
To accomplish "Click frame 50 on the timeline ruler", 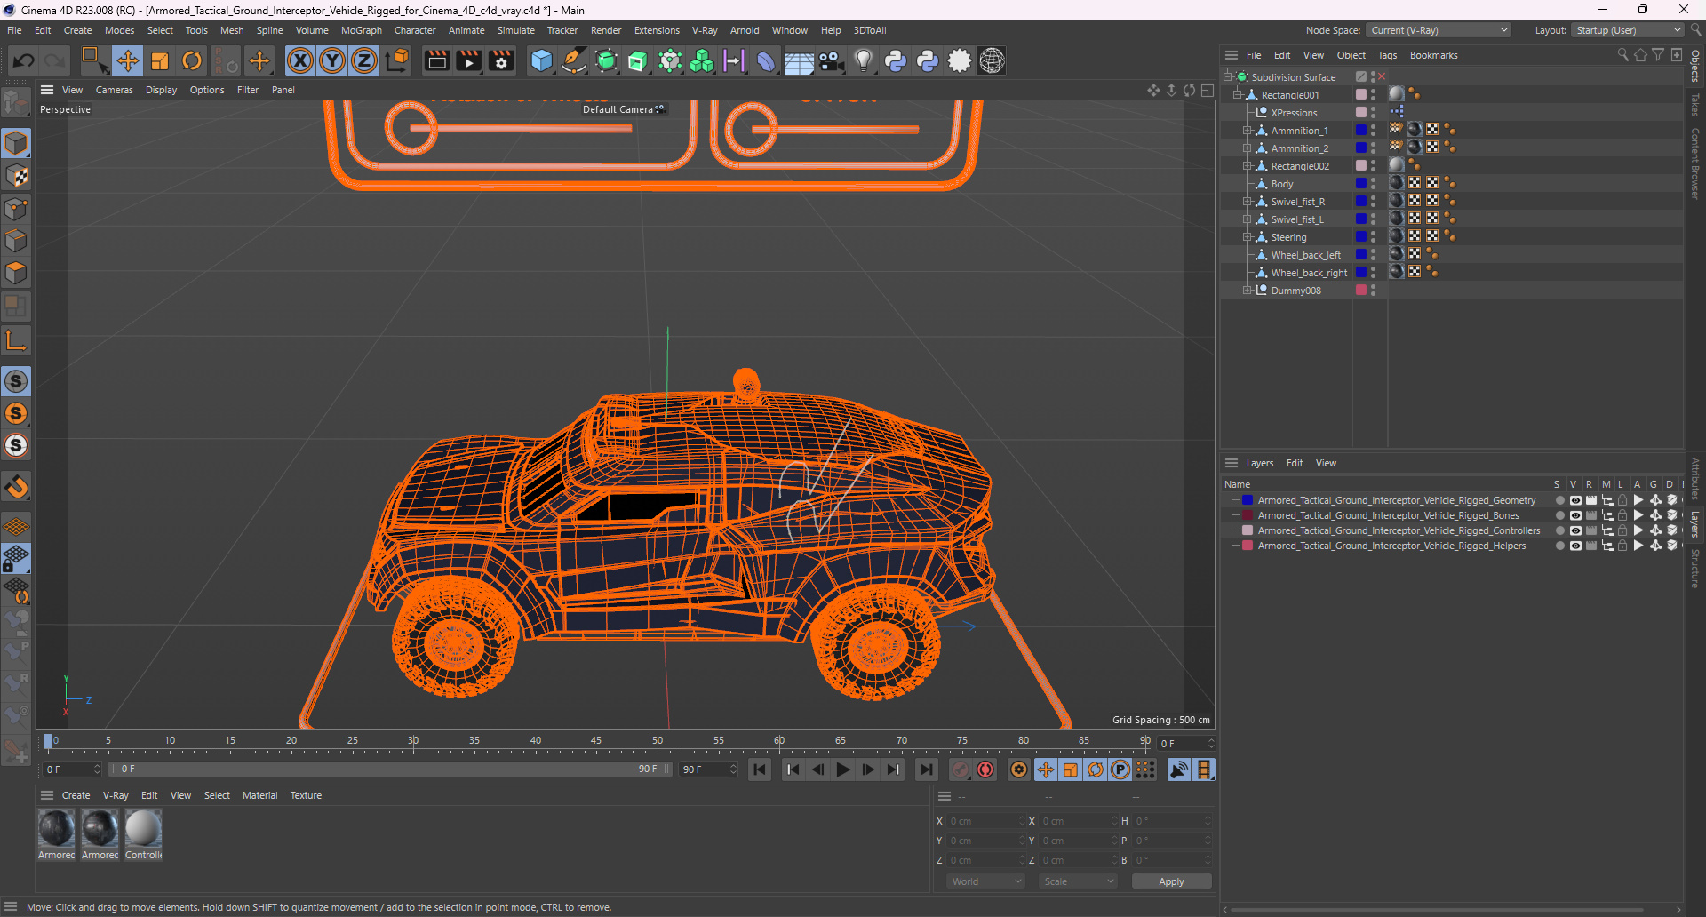I will coord(658,740).
